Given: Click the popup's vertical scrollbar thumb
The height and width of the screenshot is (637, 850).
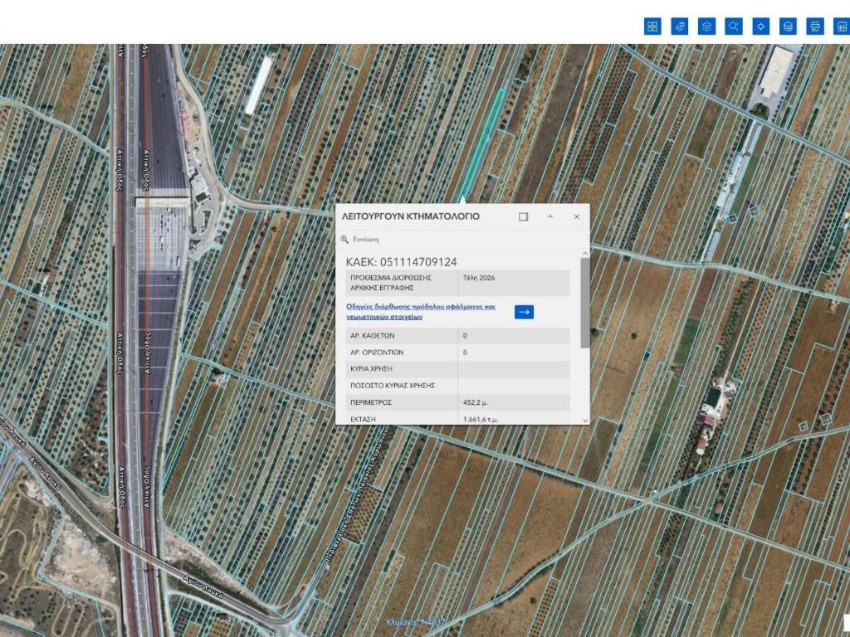Looking at the screenshot, I should point(585,303).
